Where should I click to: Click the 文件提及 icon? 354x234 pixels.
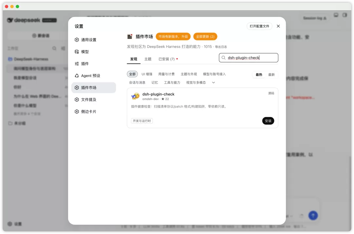pyautogui.click(x=77, y=100)
